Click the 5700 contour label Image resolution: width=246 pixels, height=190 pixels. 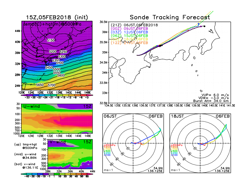pyautogui.click(x=52, y=85)
